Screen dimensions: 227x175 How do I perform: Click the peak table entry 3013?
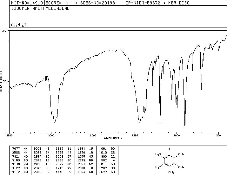38,153
